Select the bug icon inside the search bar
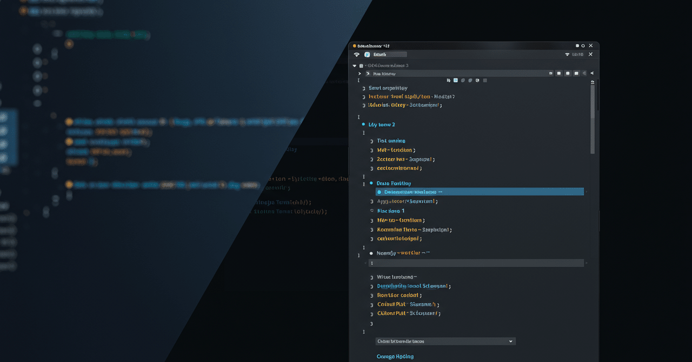Viewport: 692px width, 362px height. (367, 54)
